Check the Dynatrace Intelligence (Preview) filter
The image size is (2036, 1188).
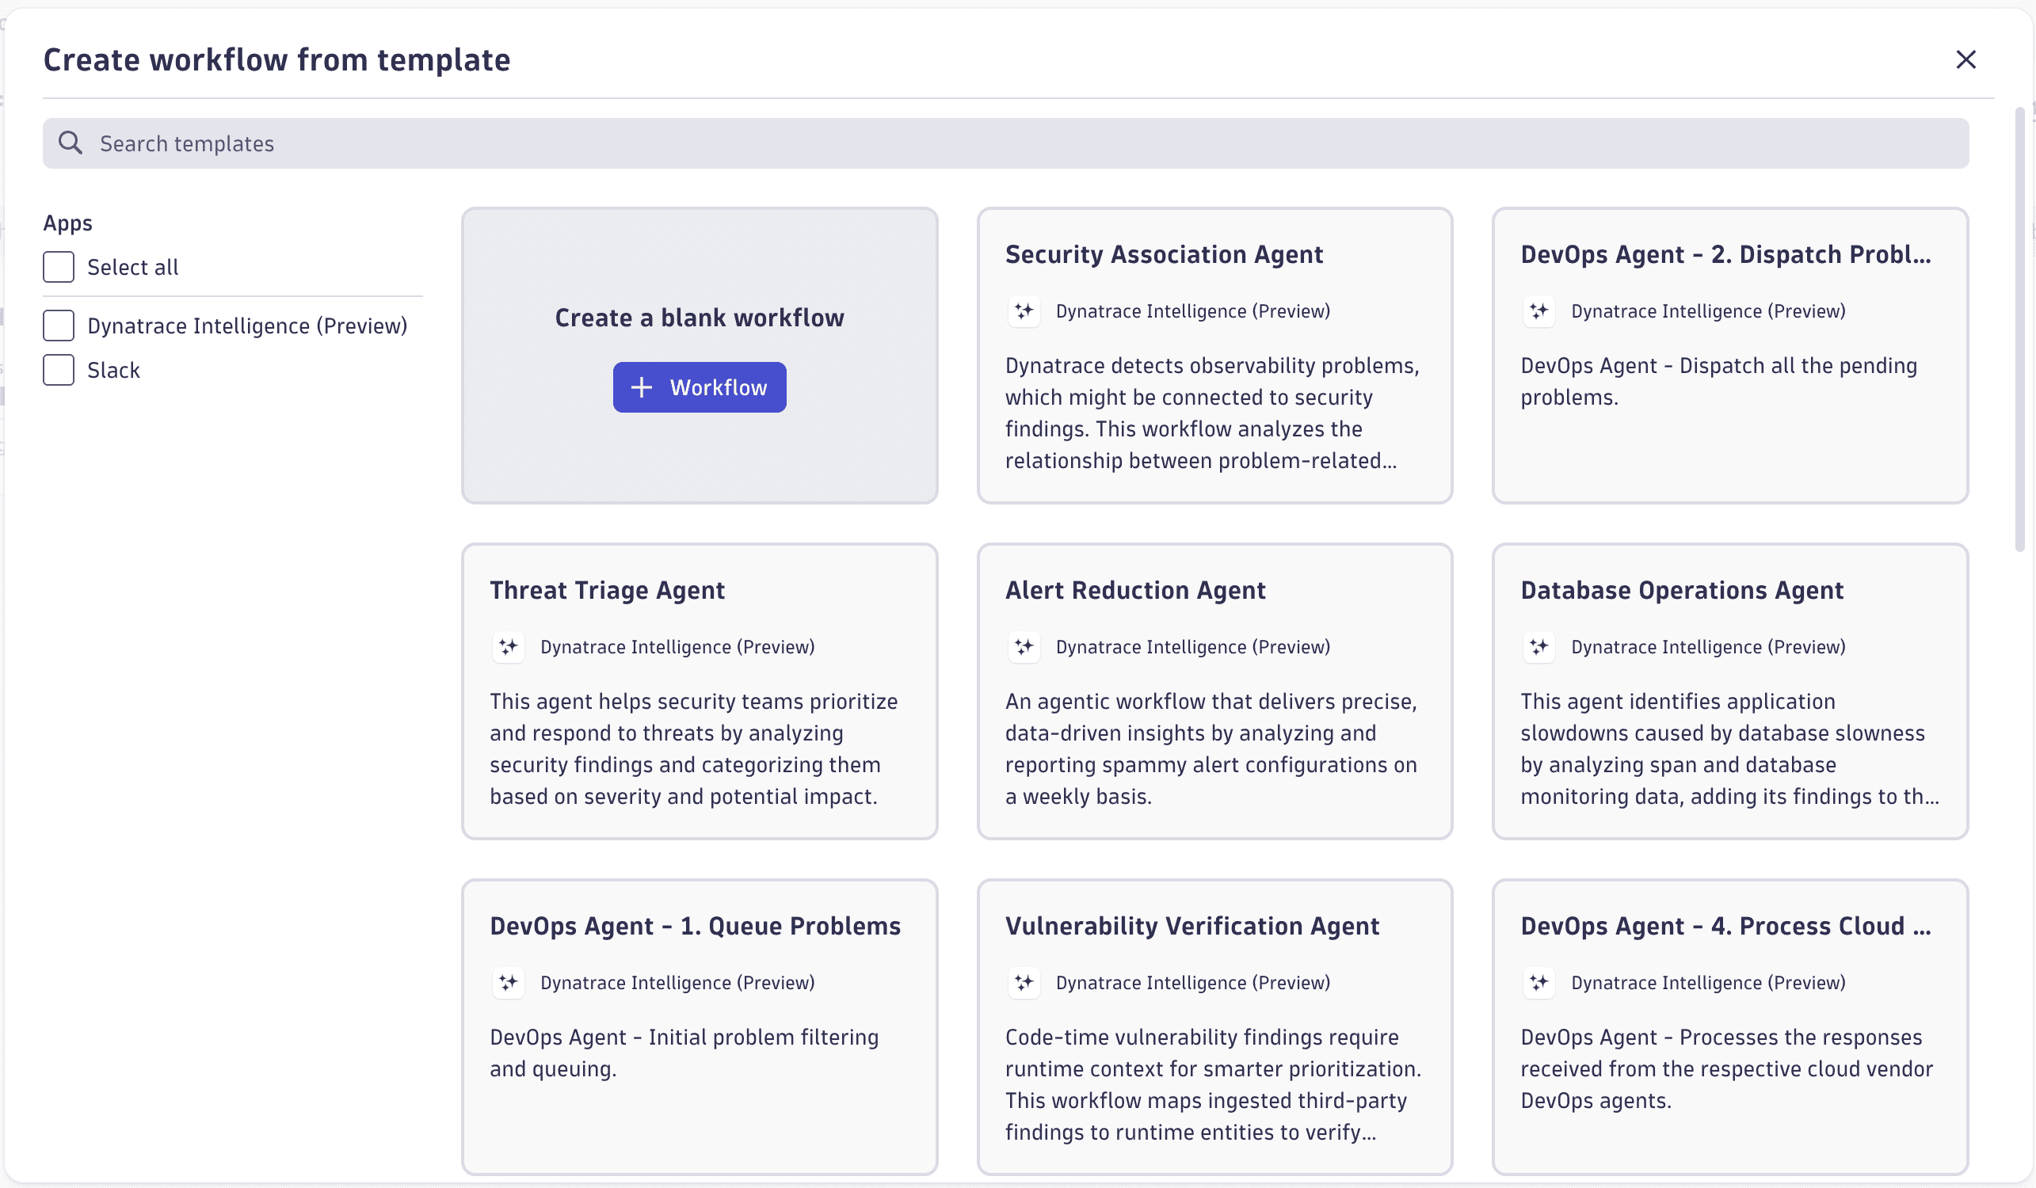click(58, 326)
